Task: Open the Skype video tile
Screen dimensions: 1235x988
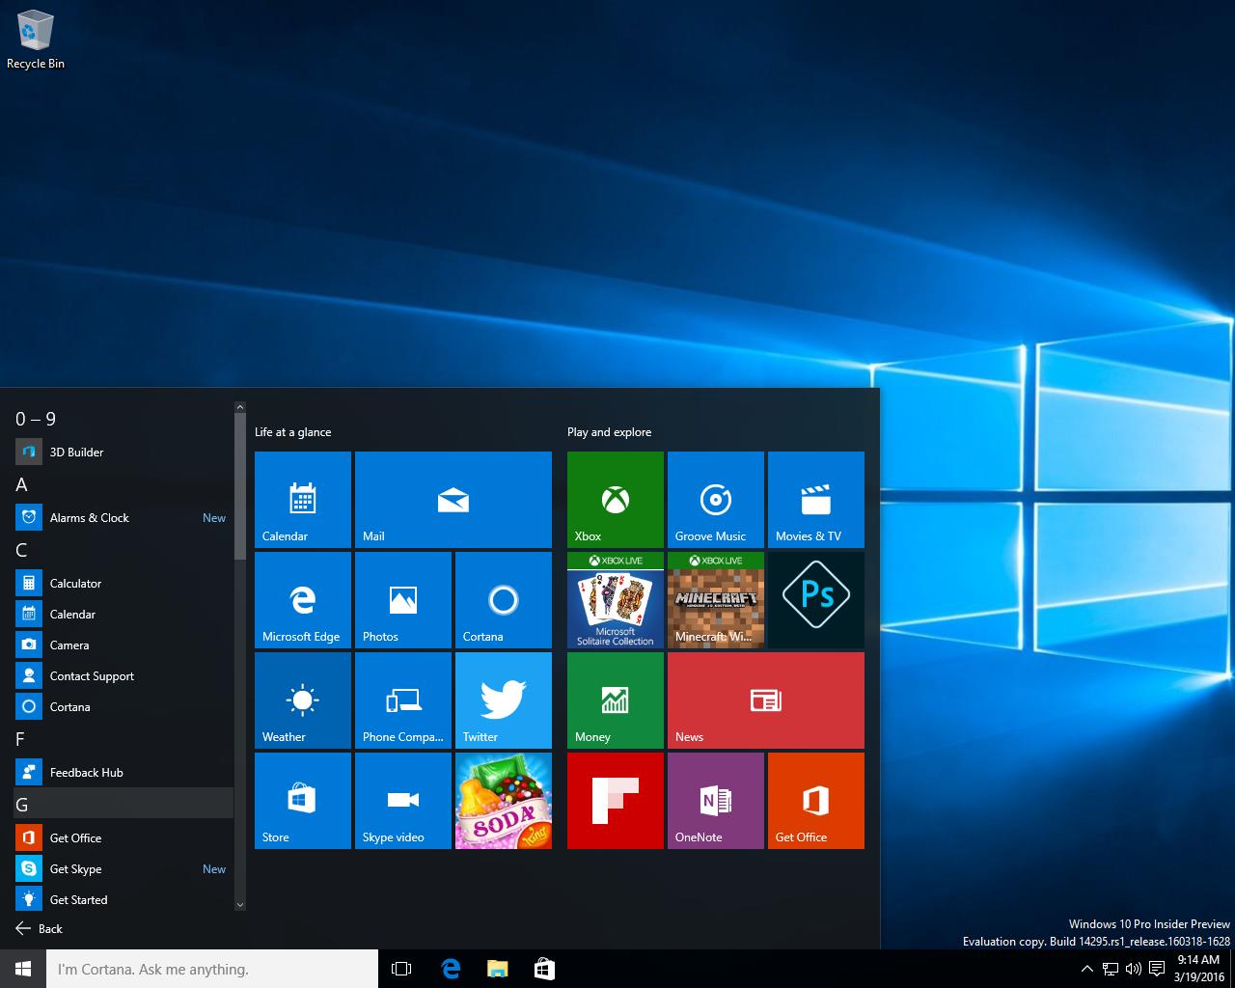Action: point(403,801)
